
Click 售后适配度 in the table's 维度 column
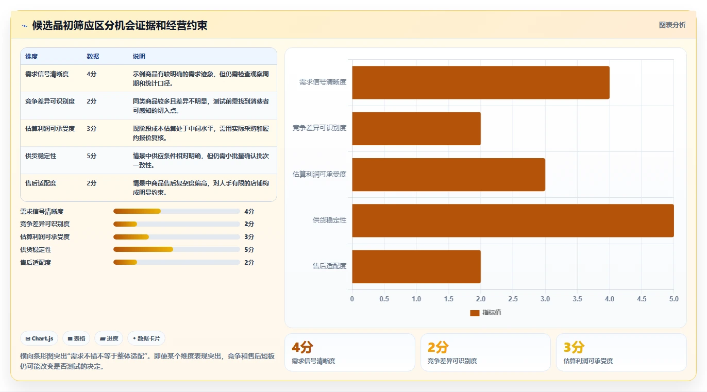pyautogui.click(x=41, y=183)
